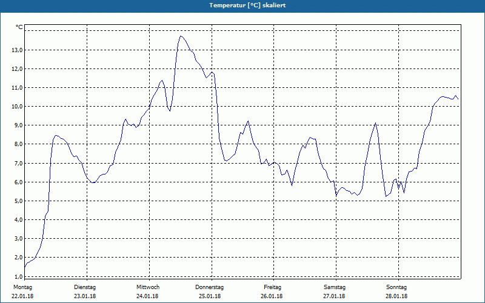Click the chart title 'Temperatur [°C] skaliert'
The image size is (485, 303).
click(x=247, y=5)
